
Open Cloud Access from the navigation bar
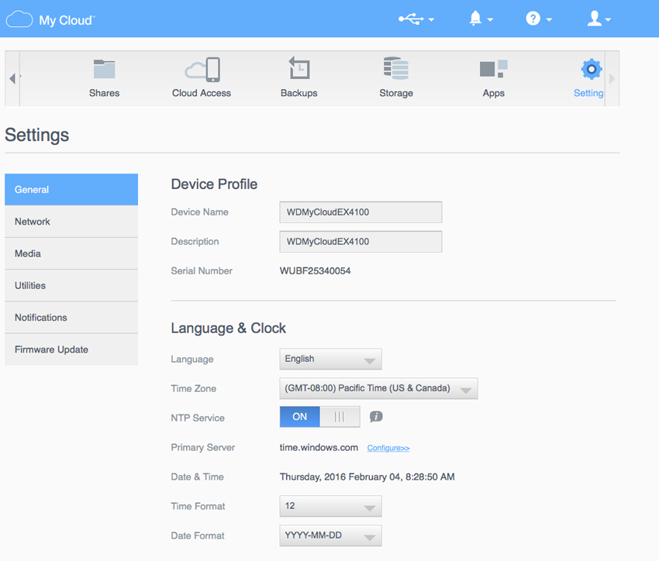[202, 77]
